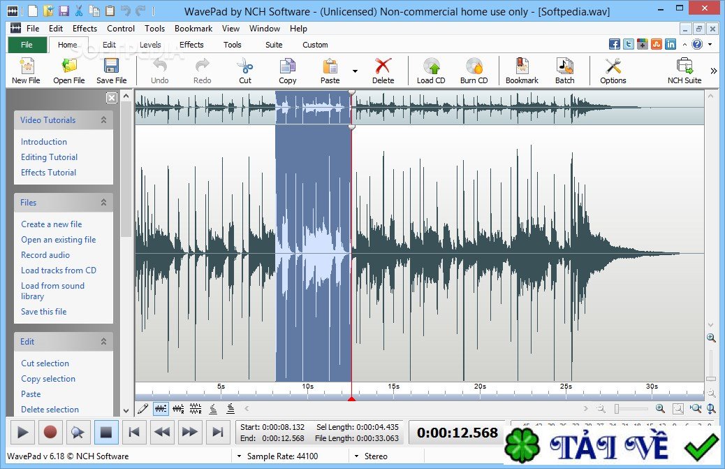This screenshot has width=725, height=469.
Task: Open the Paste dropdown arrow
Action: tap(355, 71)
